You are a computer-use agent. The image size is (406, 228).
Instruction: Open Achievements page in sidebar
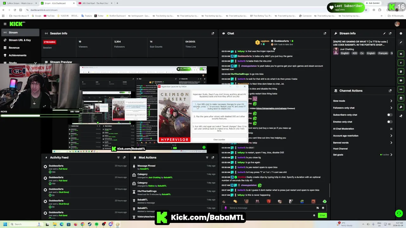tap(20, 55)
